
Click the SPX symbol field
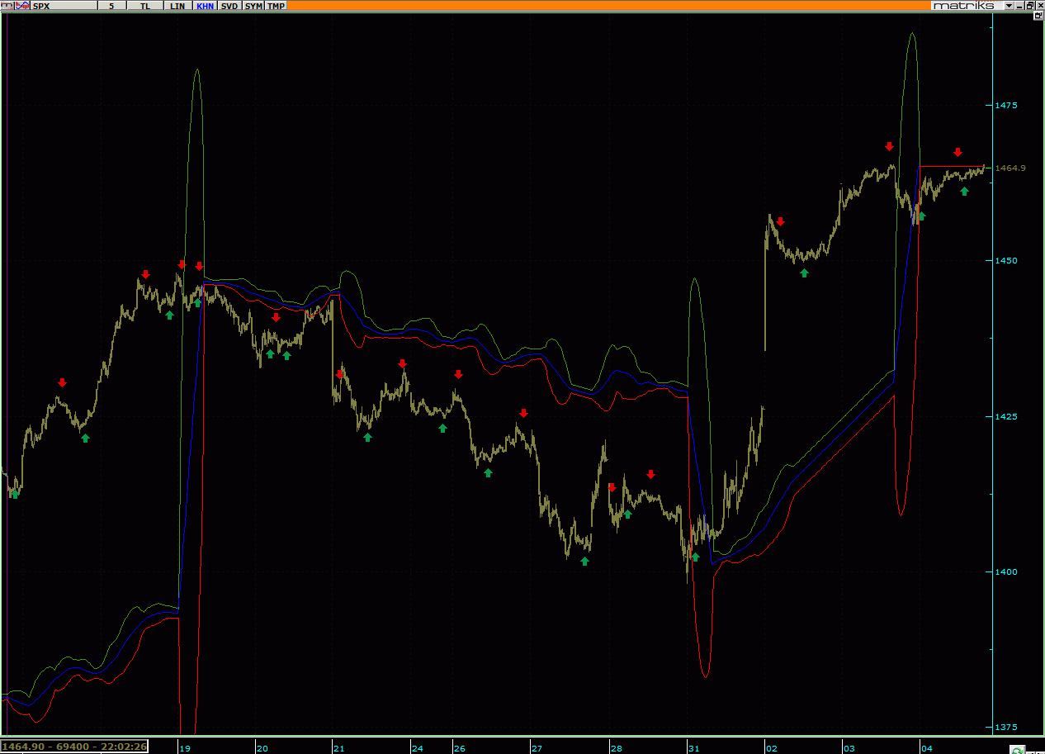(x=64, y=5)
